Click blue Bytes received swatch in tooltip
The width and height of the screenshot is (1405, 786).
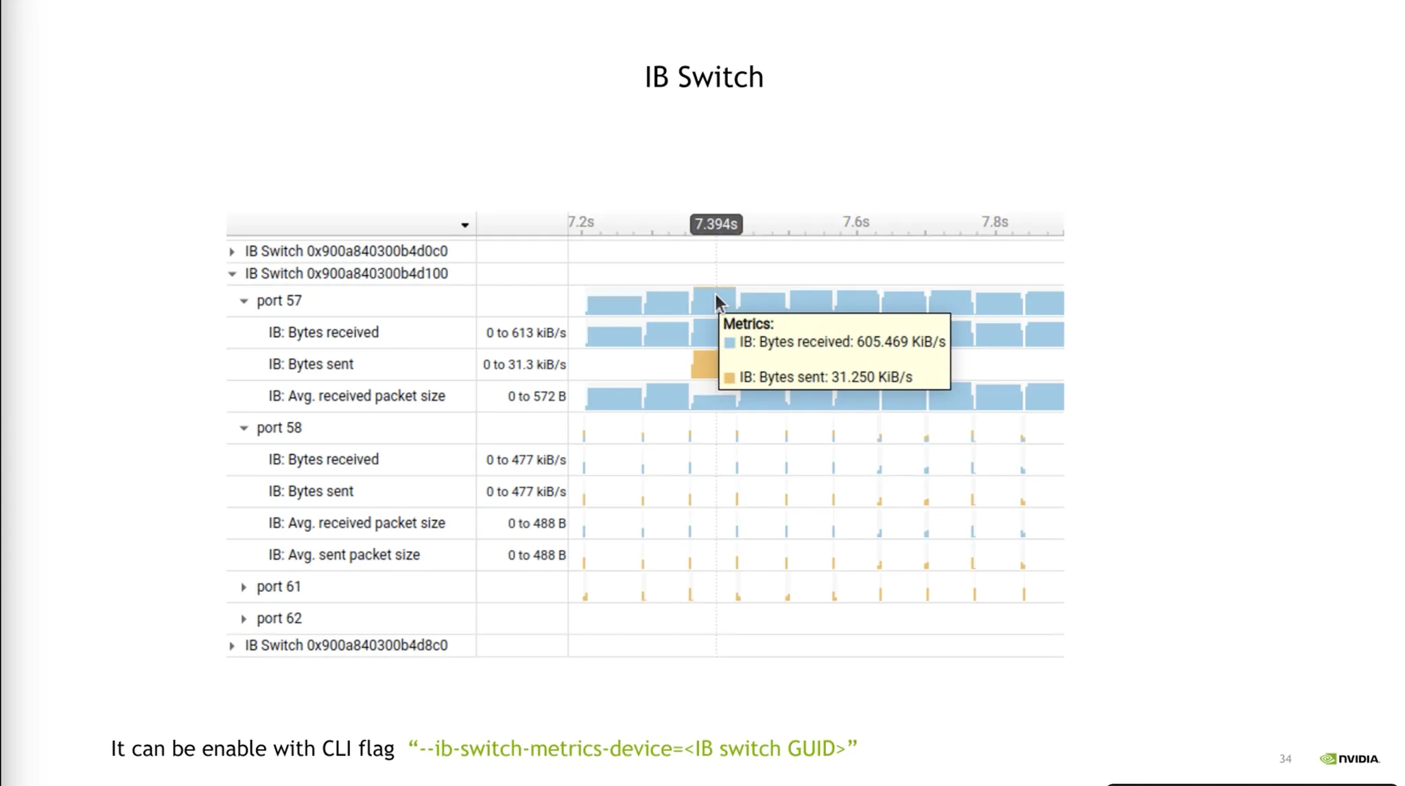(x=729, y=343)
